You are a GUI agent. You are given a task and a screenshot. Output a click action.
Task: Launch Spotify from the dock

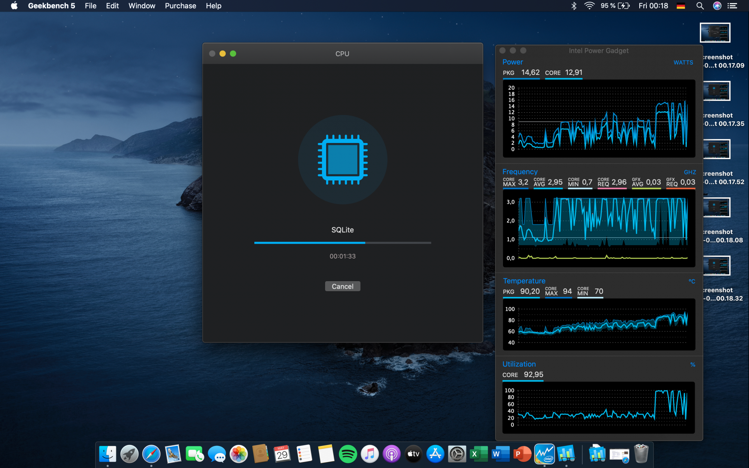click(348, 454)
